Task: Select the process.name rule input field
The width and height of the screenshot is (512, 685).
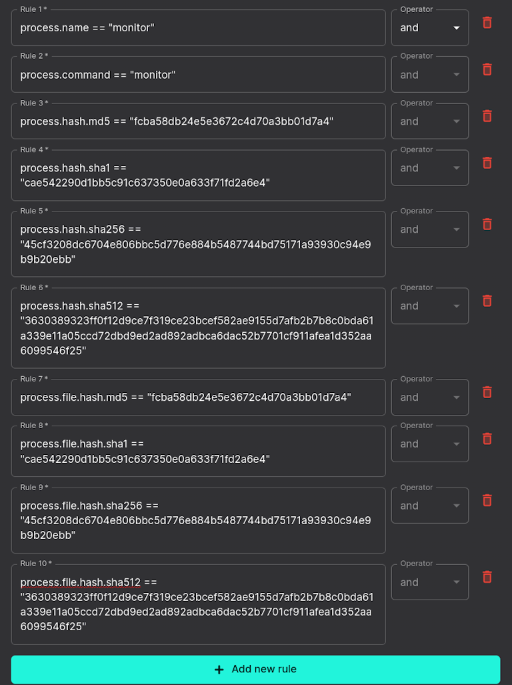Action: (x=197, y=27)
